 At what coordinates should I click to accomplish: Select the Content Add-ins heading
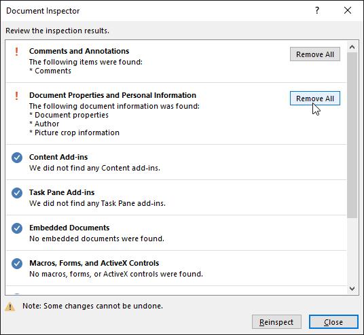[x=58, y=157]
